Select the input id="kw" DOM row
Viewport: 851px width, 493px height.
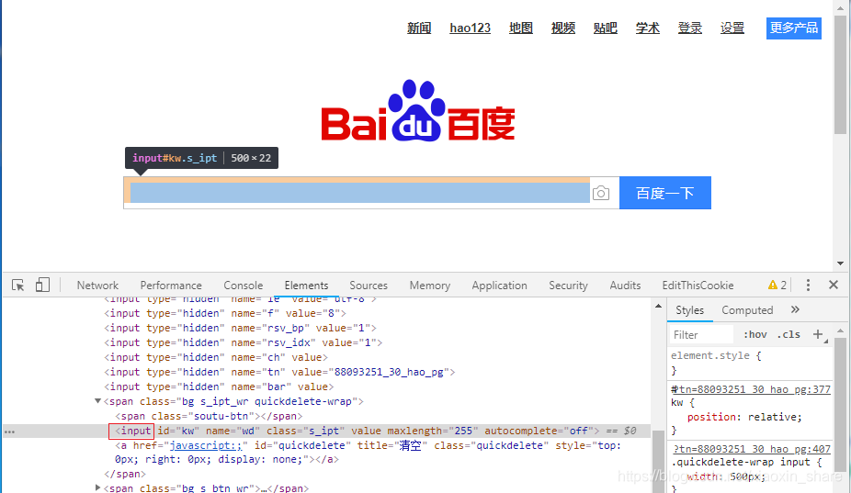point(327,431)
